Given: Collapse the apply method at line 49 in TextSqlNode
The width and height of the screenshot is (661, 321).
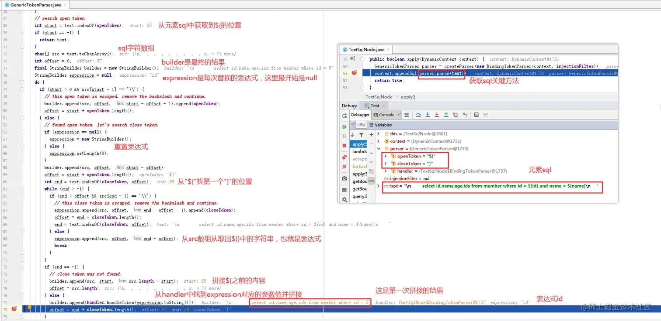Looking at the screenshot, I should [362, 59].
